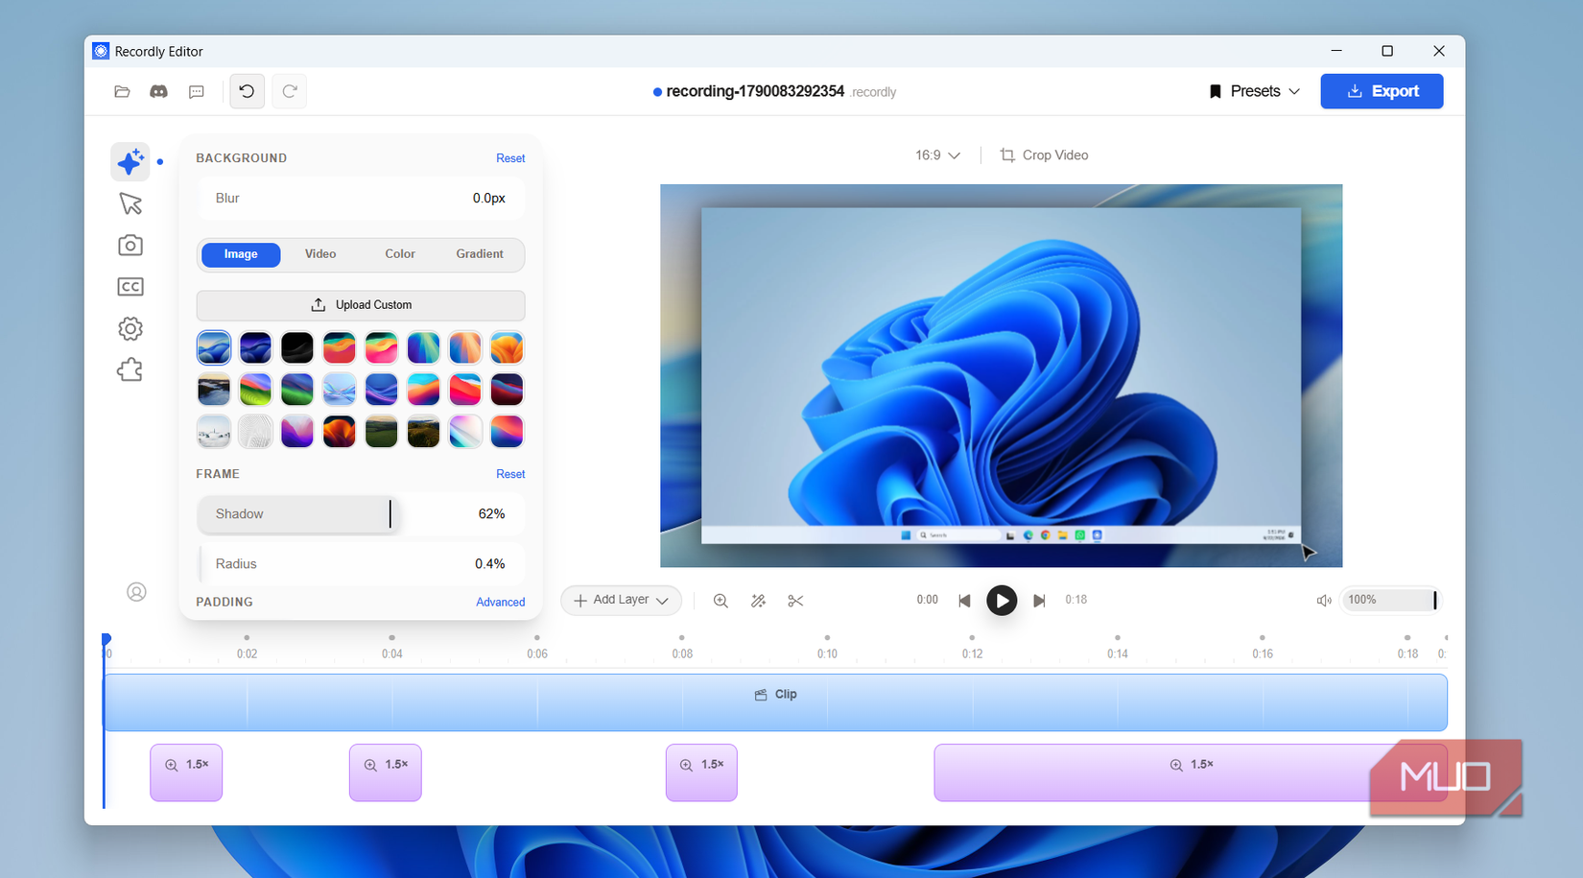This screenshot has height=878, width=1583.
Task: Open the gear settings sidebar icon
Action: click(130, 329)
